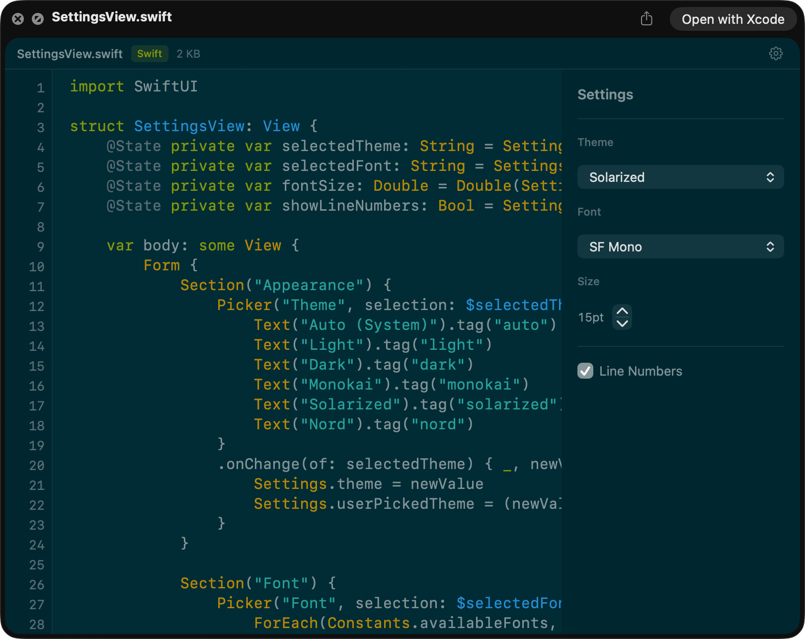Click line number 1 in gutter

coord(41,88)
